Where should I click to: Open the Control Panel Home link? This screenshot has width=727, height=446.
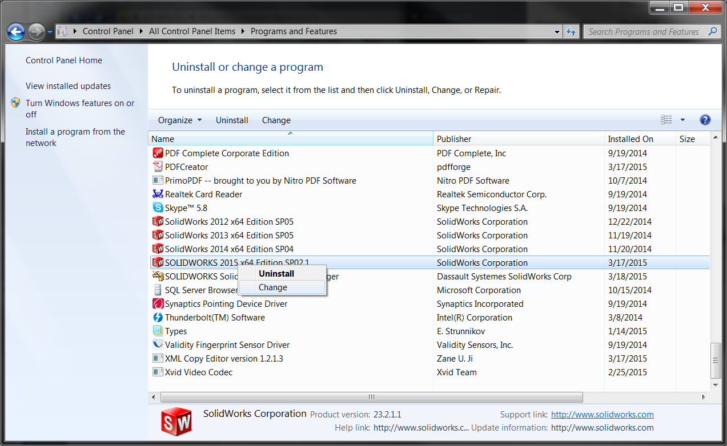64,60
